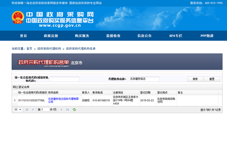Image resolution: width=227 pixels, height=141 pixels.
Task: Click the 政府采购代理机构名单 banner title
Action: tap(44, 62)
